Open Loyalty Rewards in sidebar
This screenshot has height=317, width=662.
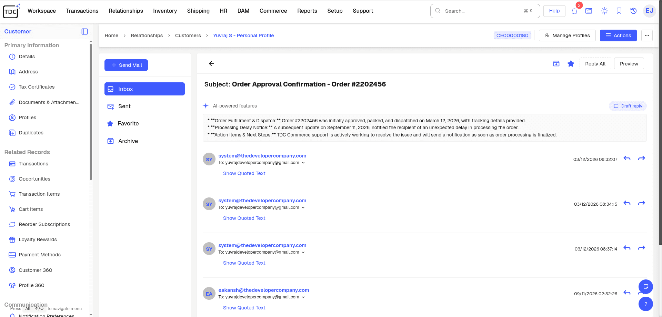(x=38, y=239)
